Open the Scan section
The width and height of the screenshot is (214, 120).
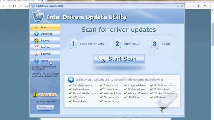point(45,27)
